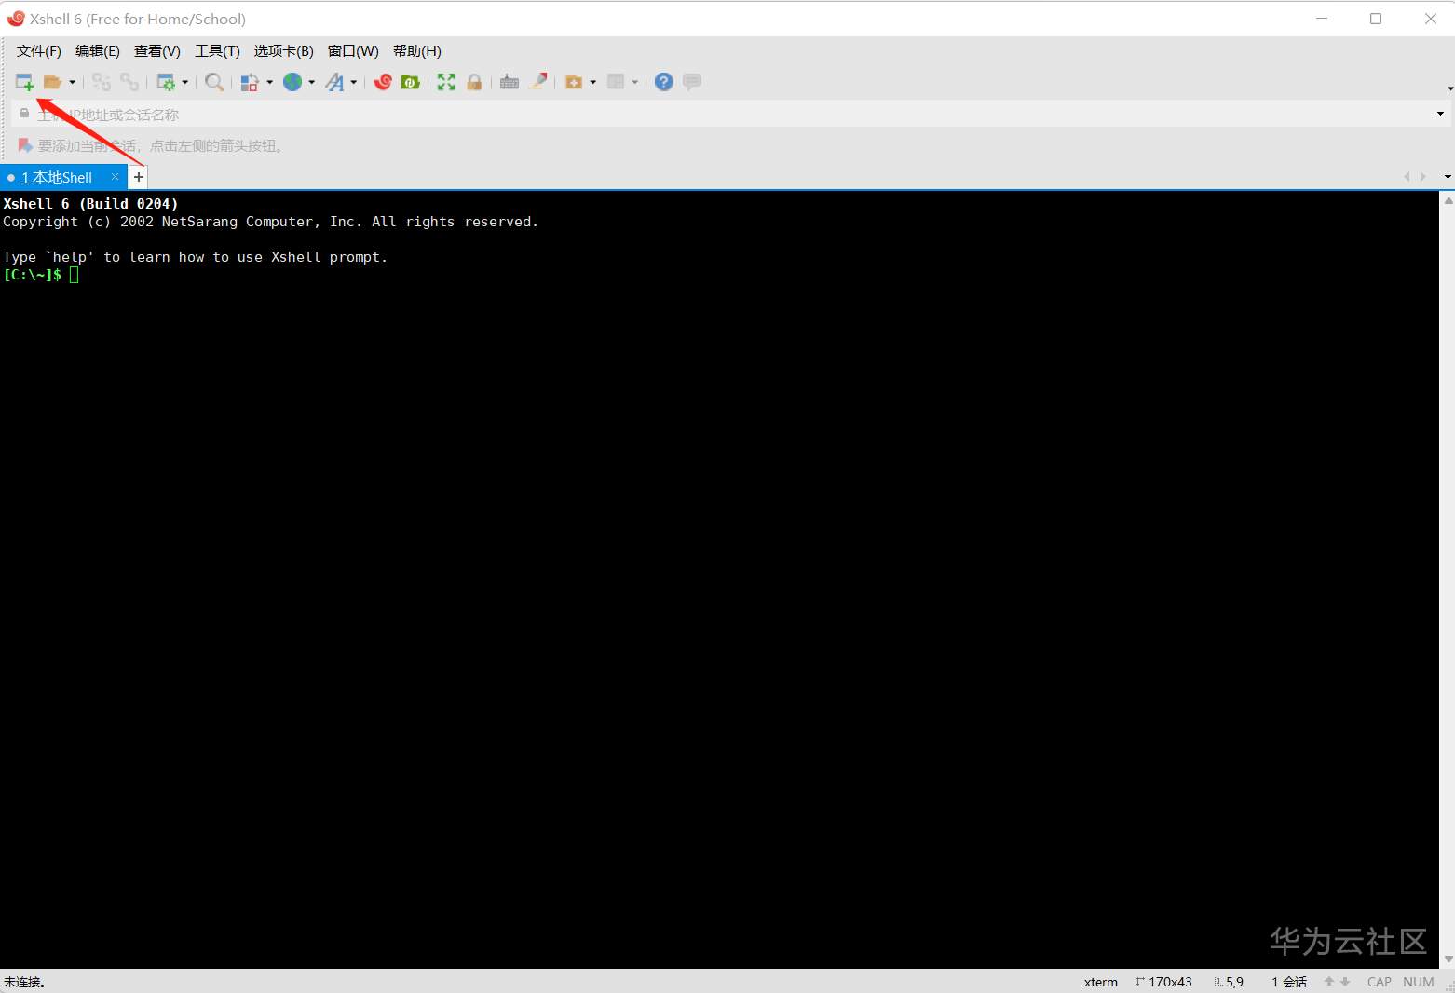Click the Xshell swirl icon in title bar
The width and height of the screenshot is (1455, 993).
[16, 19]
